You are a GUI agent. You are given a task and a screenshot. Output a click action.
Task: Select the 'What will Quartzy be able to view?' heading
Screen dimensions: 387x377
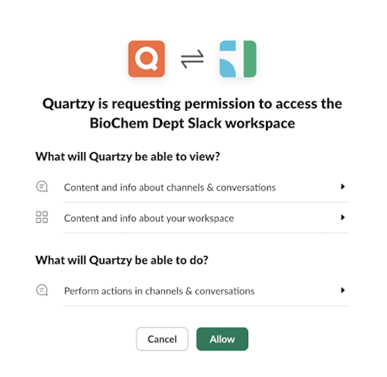point(128,157)
